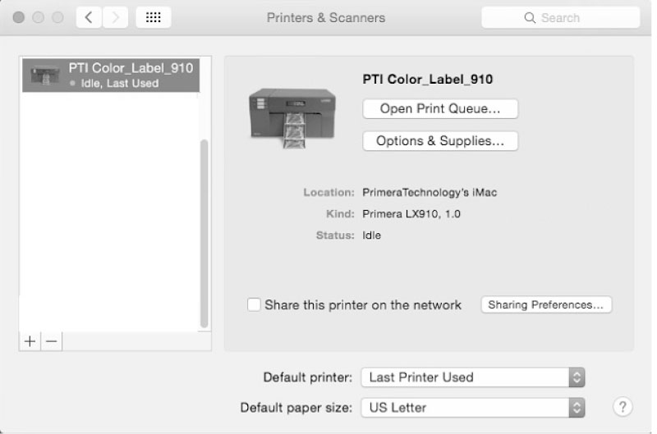Focus the Search field
The height and width of the screenshot is (434, 657).
561,17
